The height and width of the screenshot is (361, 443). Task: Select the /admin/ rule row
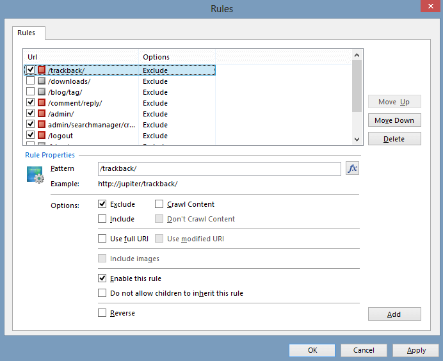[x=120, y=114]
